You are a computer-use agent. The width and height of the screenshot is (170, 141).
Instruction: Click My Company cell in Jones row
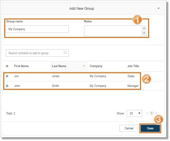coord(98,76)
